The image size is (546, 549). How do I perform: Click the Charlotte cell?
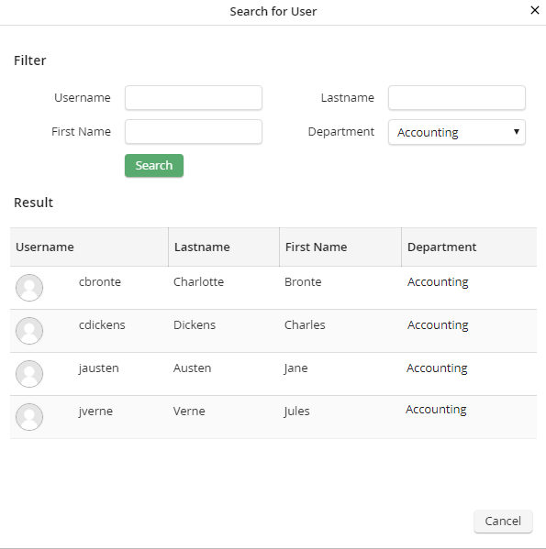[199, 282]
